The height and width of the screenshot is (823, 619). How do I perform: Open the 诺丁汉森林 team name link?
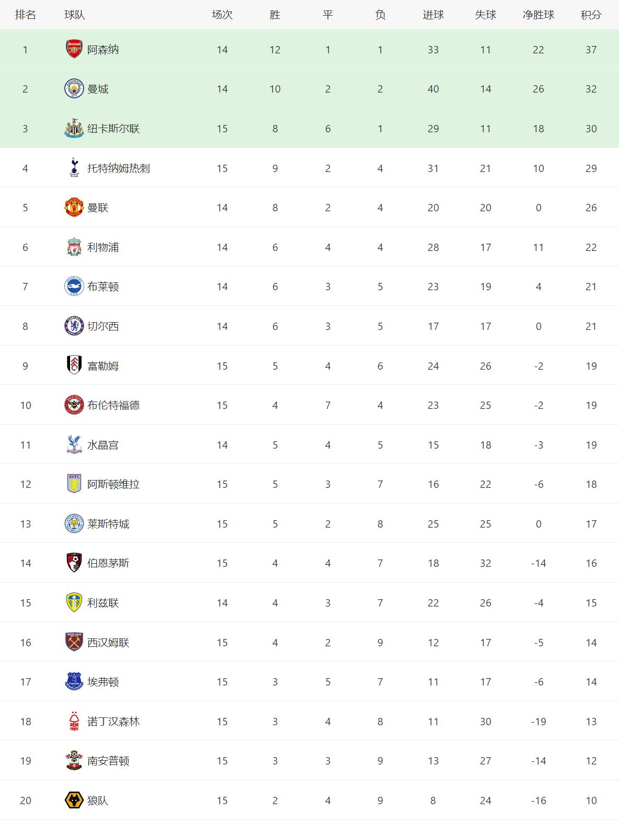coord(113,722)
